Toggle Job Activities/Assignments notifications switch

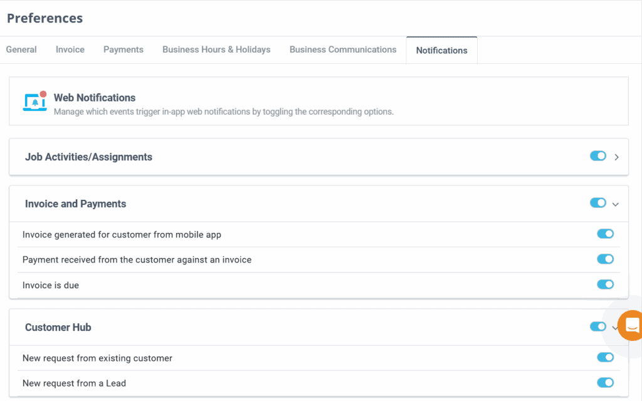pyautogui.click(x=597, y=156)
